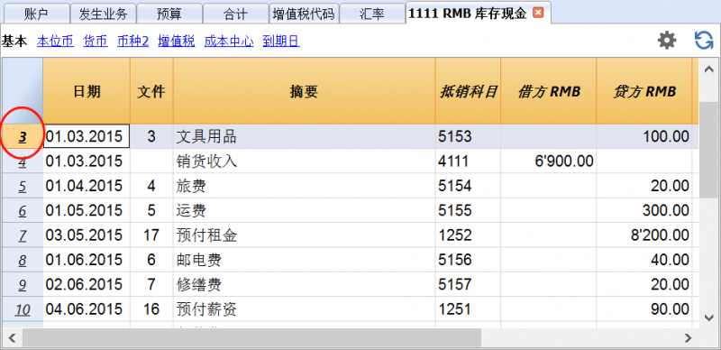Switch to the 账户 tab
The width and height of the screenshot is (721, 350).
[36, 14]
